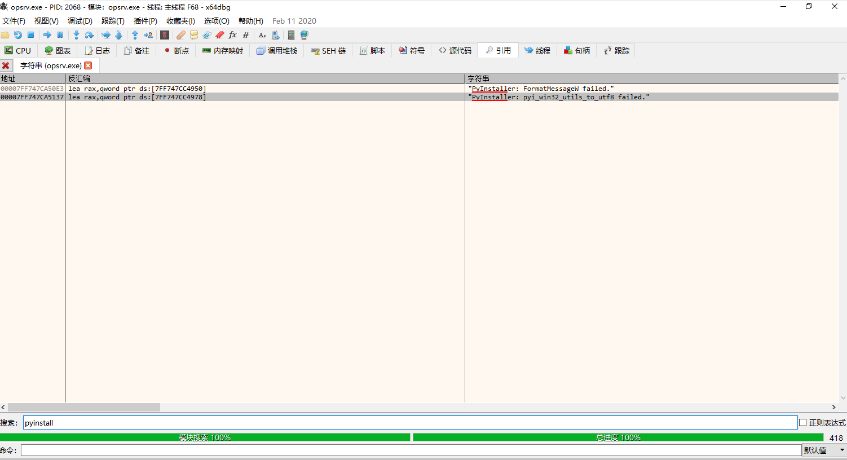The height and width of the screenshot is (460, 847).
Task: Open the 调试(D) menu
Action: pyautogui.click(x=80, y=21)
